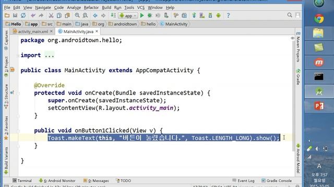Click the Synchronize toolbar icon
This screenshot has height=187, width=334.
click(x=23, y=16)
